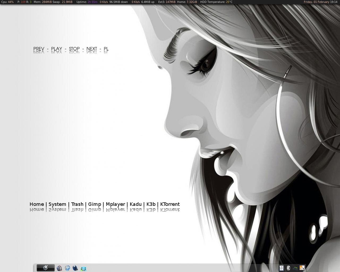Launch Gimp from desktop launcher
The image size is (340, 272).
(95, 204)
